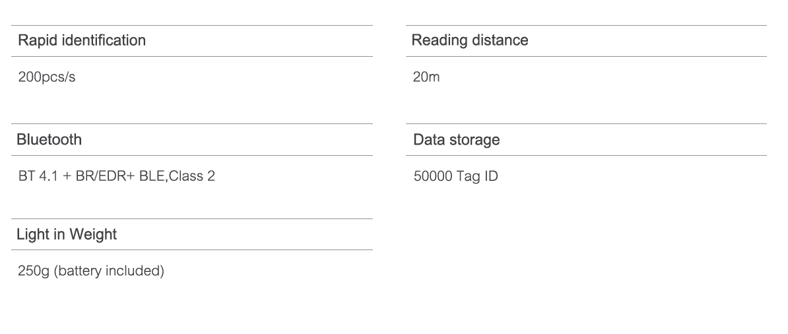This screenshot has height=334, width=788.
Task: Click the Bluetooth heading
Action: pyautogui.click(x=49, y=139)
